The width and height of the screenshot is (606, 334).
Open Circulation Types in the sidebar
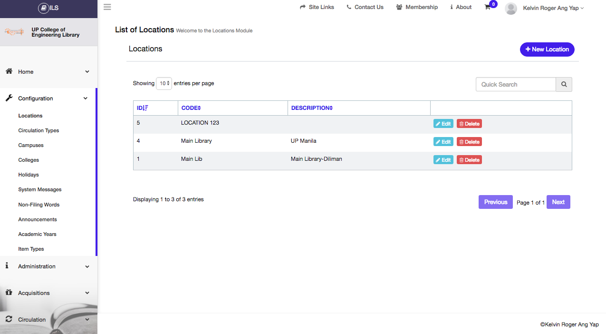click(x=38, y=130)
